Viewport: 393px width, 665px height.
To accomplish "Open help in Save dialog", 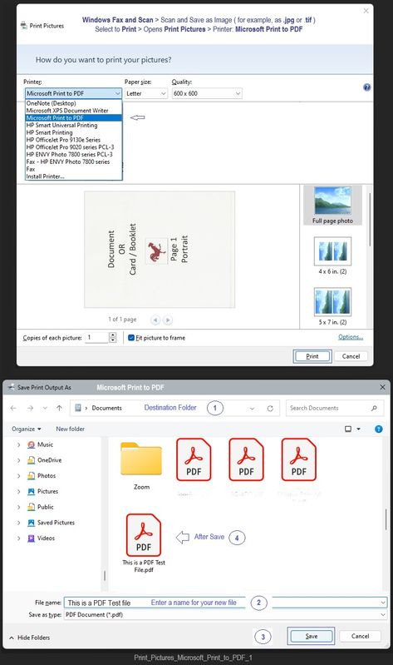I will (379, 429).
